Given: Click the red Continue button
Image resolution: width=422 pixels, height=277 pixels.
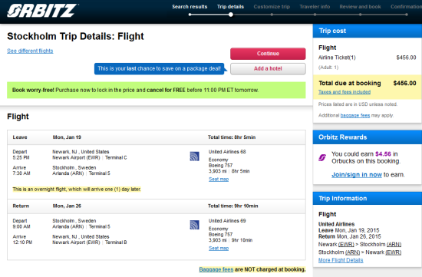Looking at the screenshot, I should click(268, 54).
